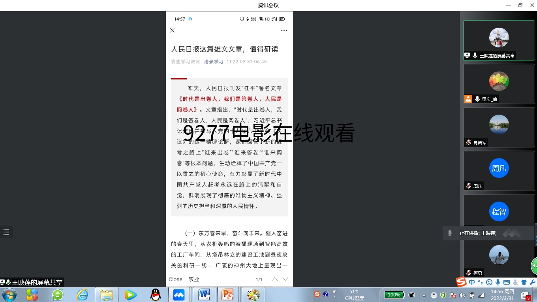Viewport: 537px width, 302px height.
Task: Click the muted microphone icon beside 何勇
Action: 469,273
